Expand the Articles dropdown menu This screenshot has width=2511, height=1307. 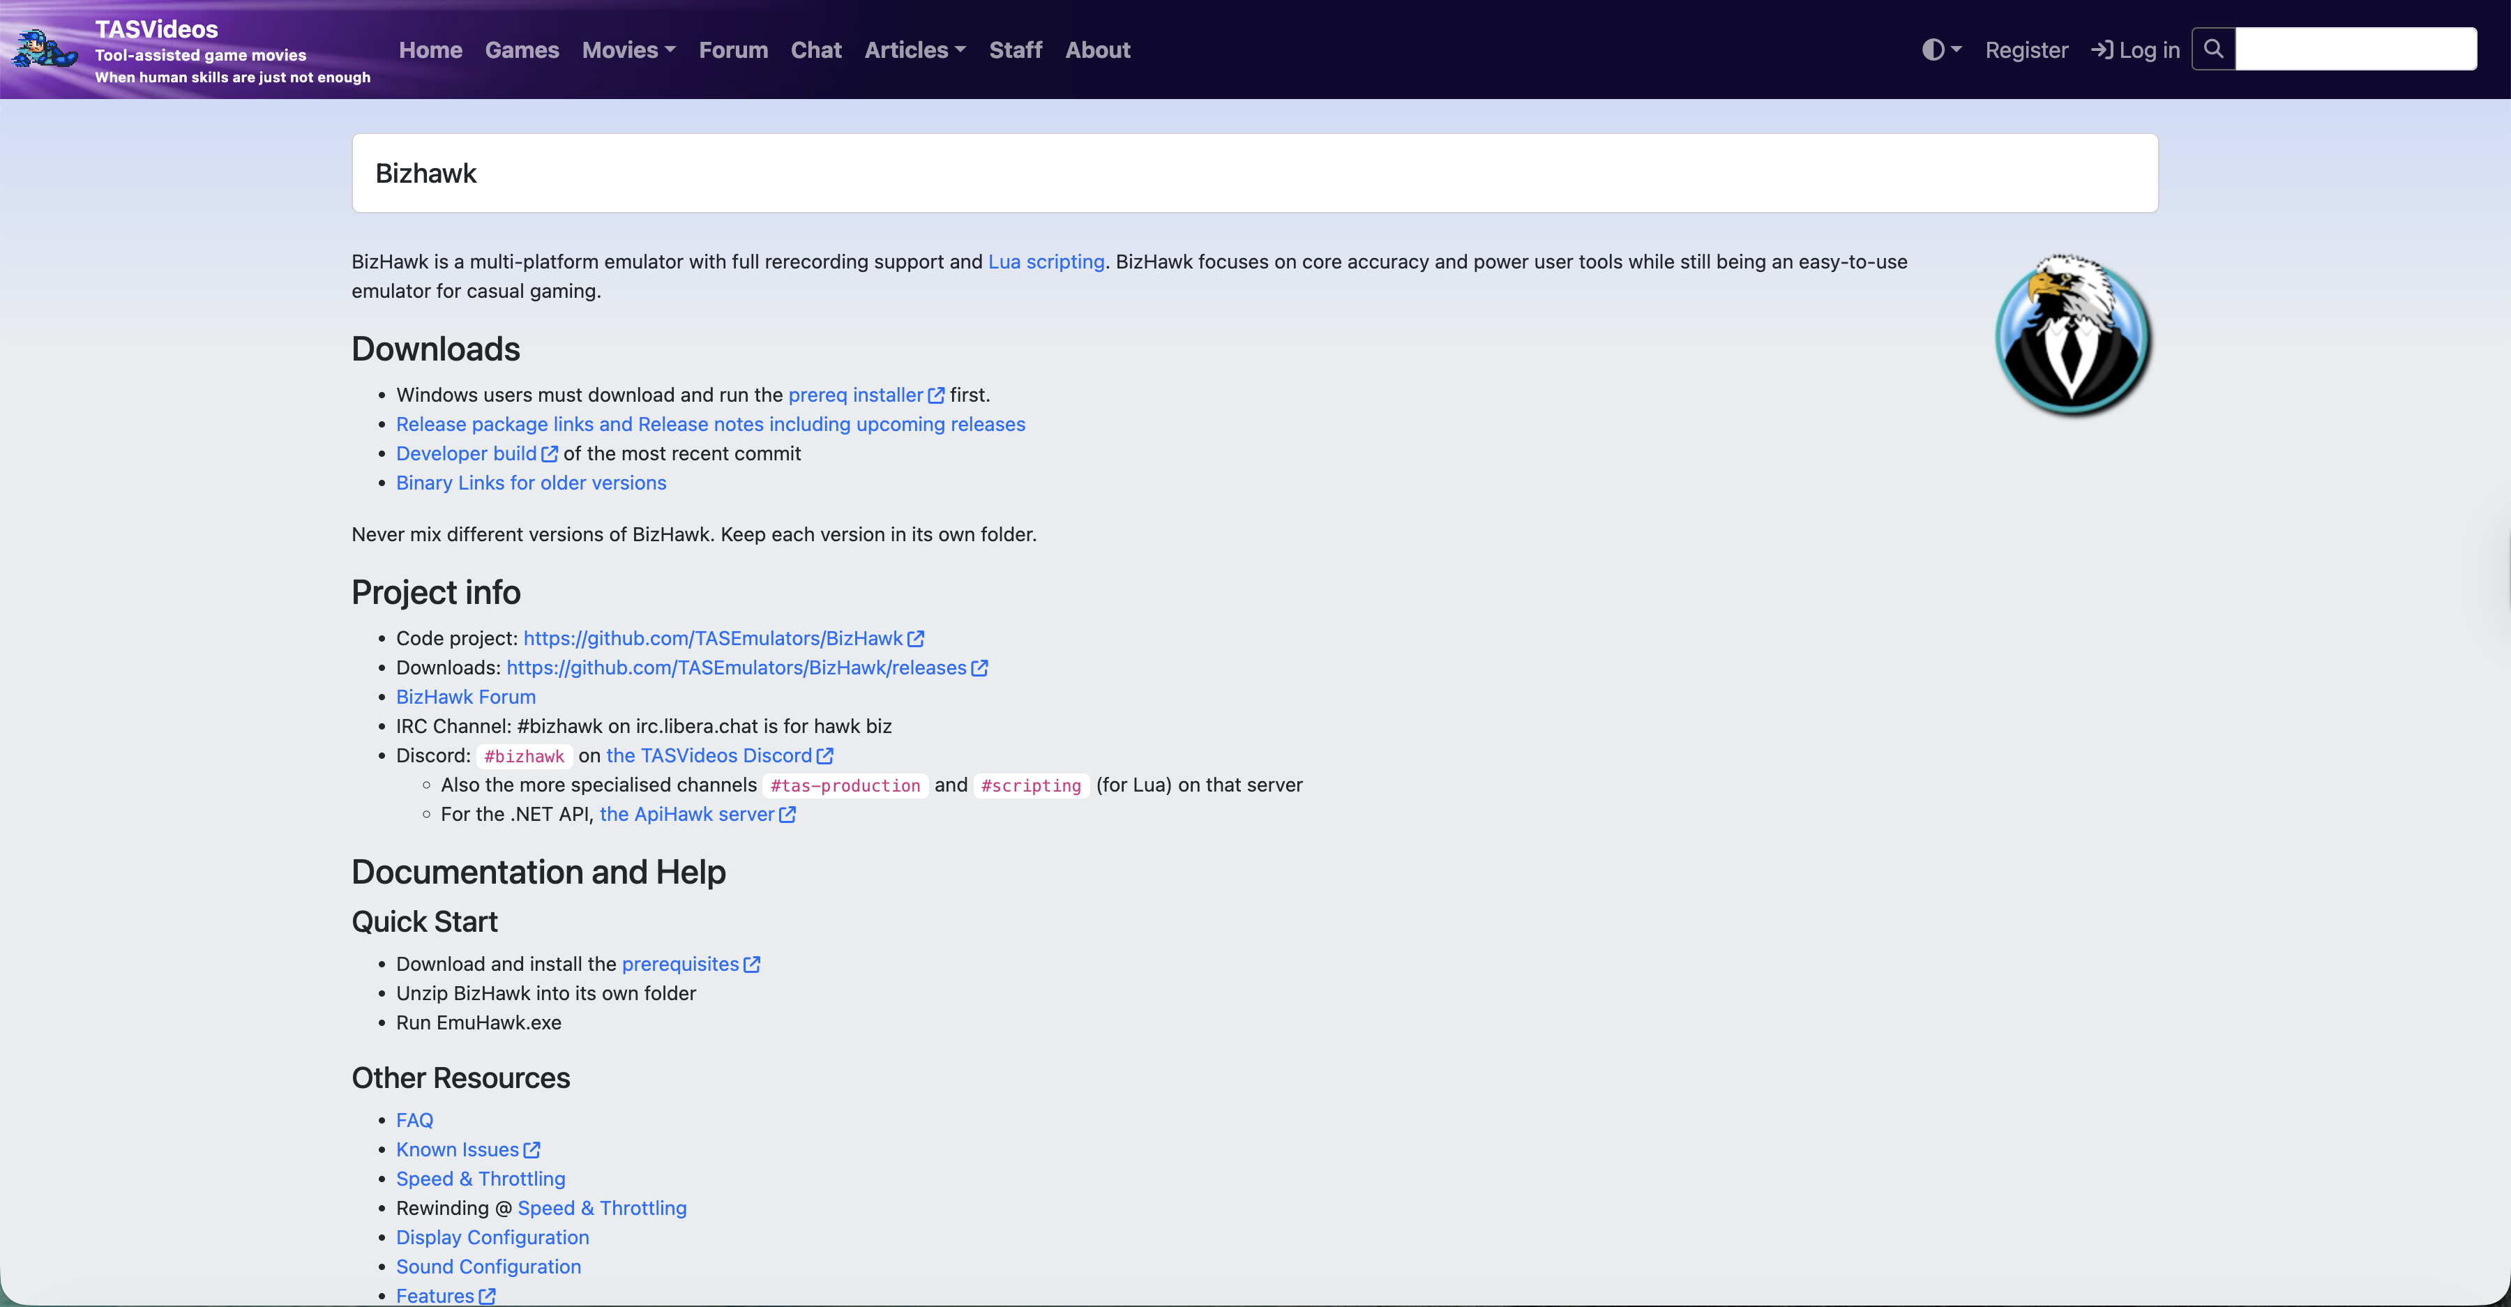[x=914, y=50]
